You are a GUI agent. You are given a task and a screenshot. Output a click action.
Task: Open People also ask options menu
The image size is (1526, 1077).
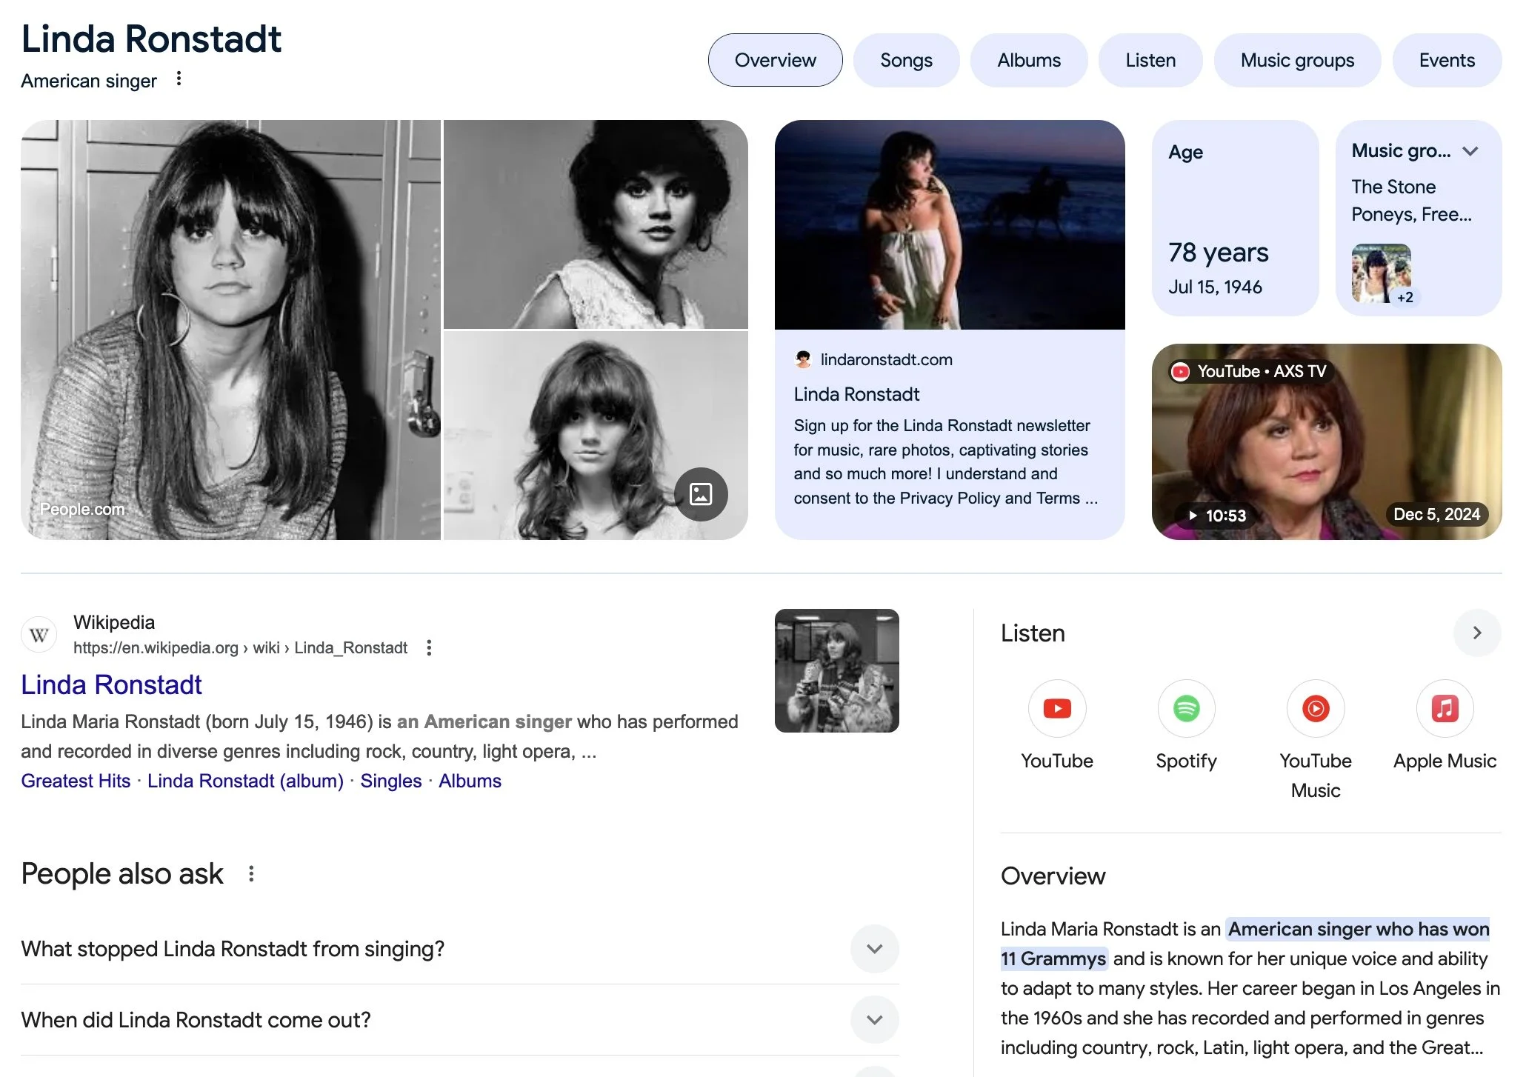point(251,874)
